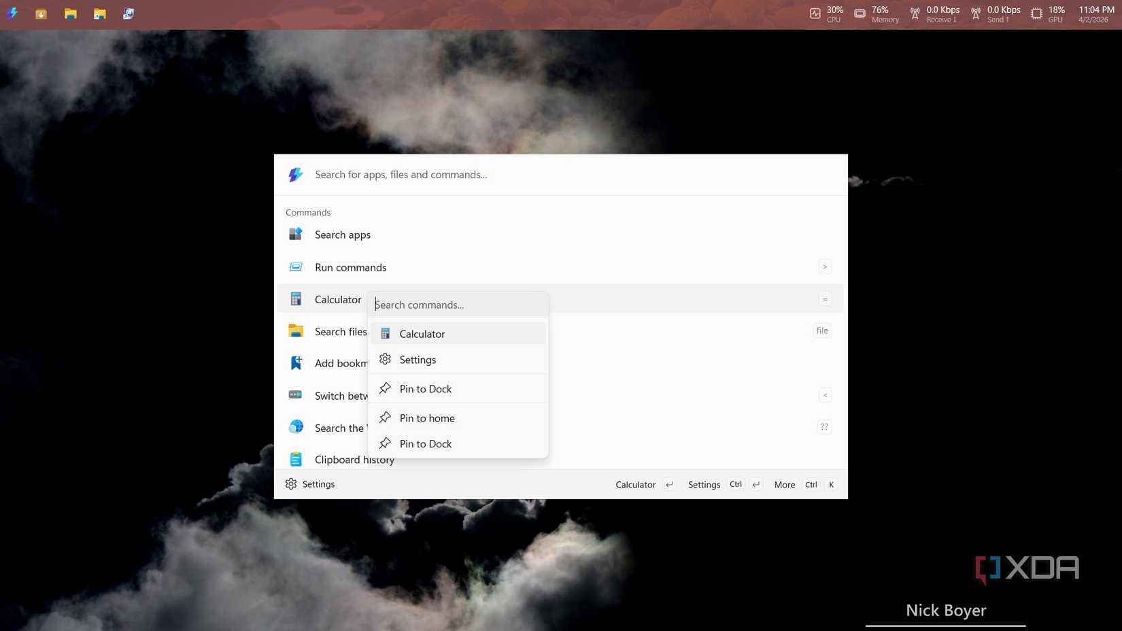
Task: Choose Calculator in the context menu
Action: click(x=458, y=333)
